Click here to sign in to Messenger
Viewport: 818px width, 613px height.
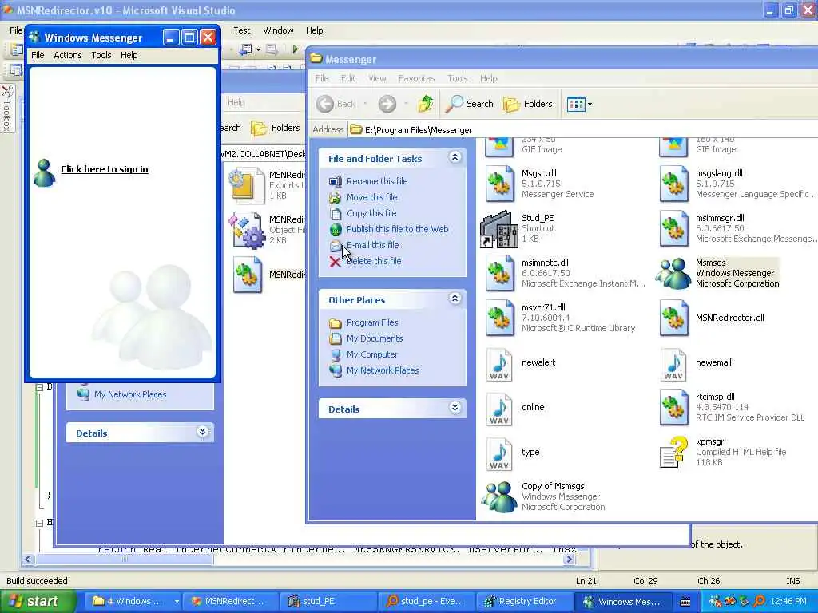click(105, 169)
